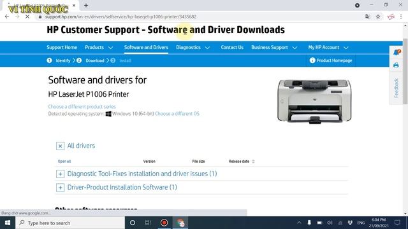Open the Windows notification center
Image resolution: width=408 pixels, height=229 pixels.
tap(397, 223)
